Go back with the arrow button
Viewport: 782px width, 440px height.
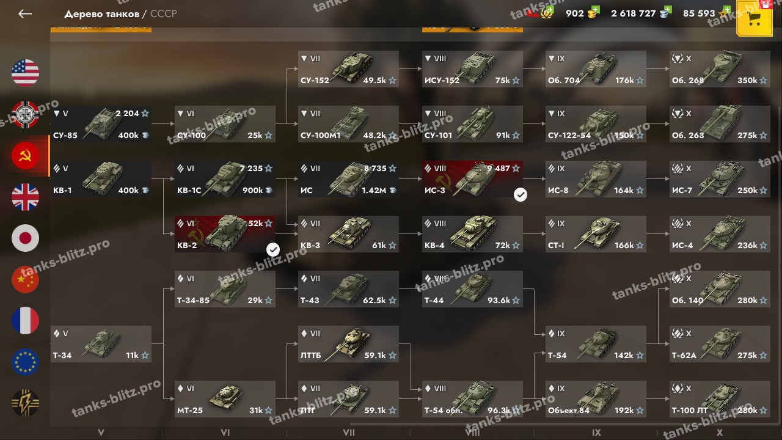pyautogui.click(x=25, y=13)
